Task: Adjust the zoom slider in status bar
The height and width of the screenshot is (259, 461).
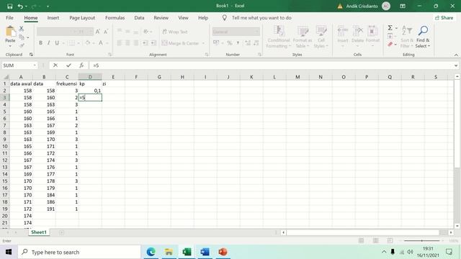Action: (x=422, y=240)
